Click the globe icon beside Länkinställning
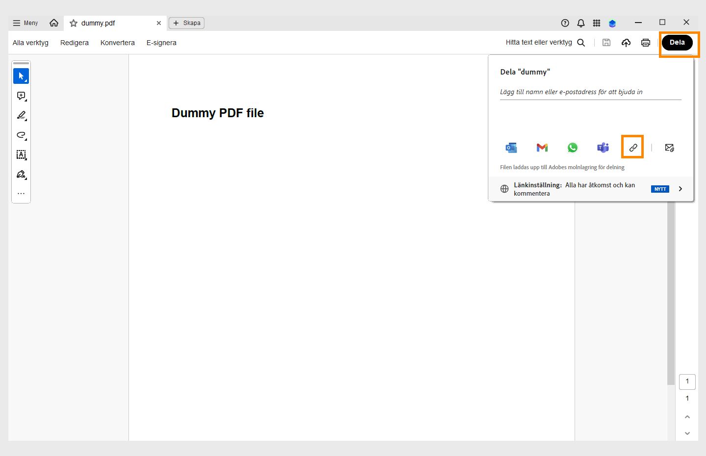 tap(504, 189)
